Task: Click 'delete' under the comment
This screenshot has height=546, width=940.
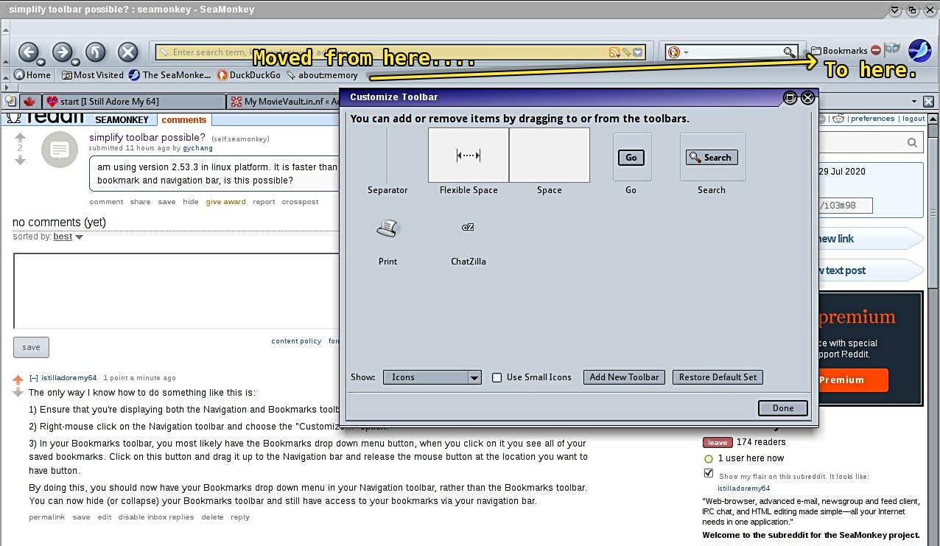Action: tap(212, 517)
